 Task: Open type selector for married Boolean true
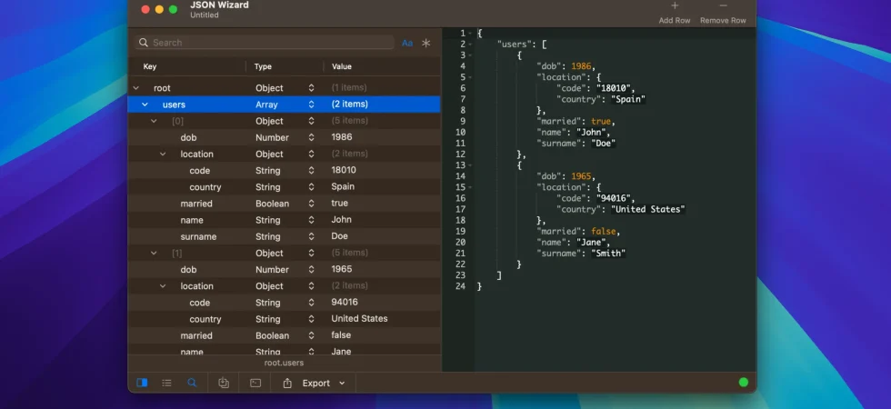(x=311, y=204)
